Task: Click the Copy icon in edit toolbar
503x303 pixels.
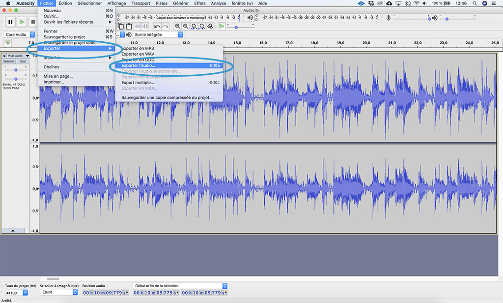Action: click(x=121, y=27)
